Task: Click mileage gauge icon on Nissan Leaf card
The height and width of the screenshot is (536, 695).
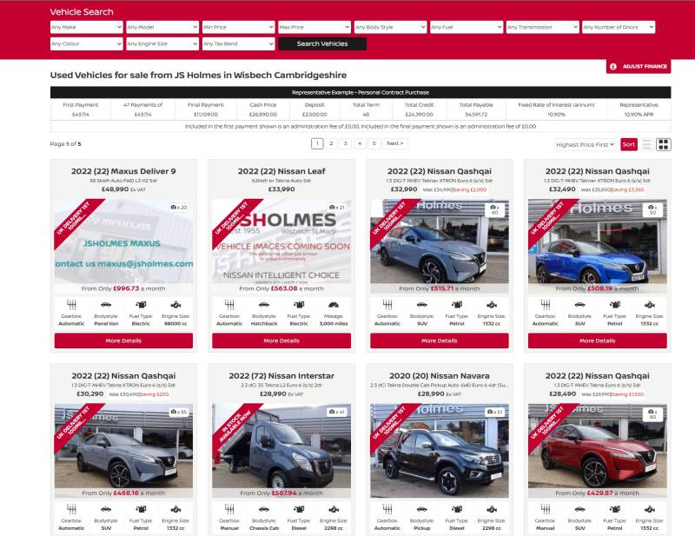Action: tap(334, 305)
